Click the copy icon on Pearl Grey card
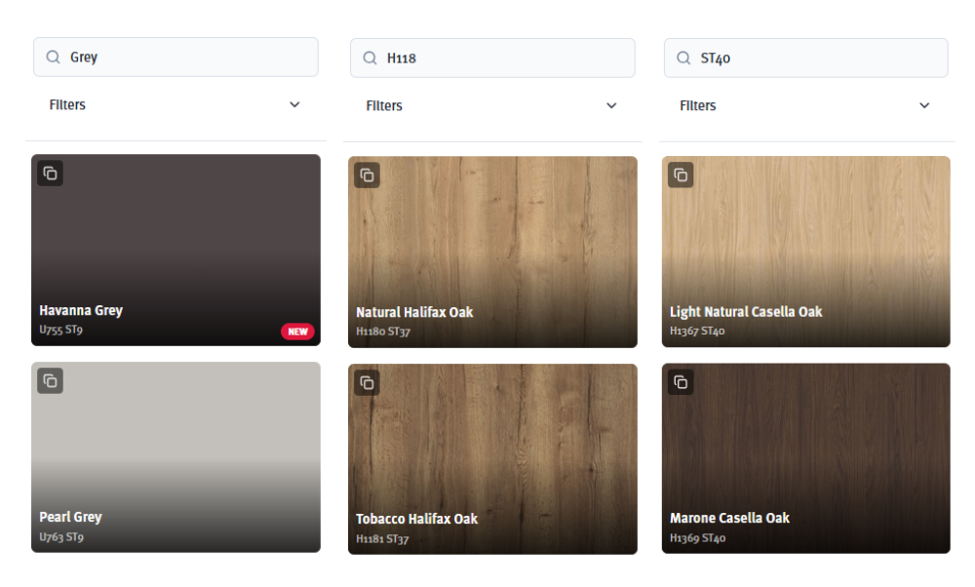The width and height of the screenshot is (975, 587). coord(51,380)
